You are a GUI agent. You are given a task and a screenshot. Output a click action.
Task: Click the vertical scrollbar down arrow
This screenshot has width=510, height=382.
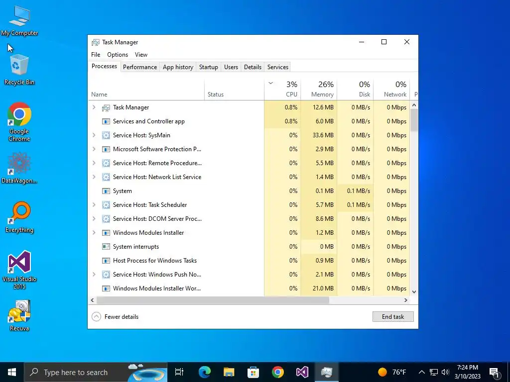(x=414, y=291)
